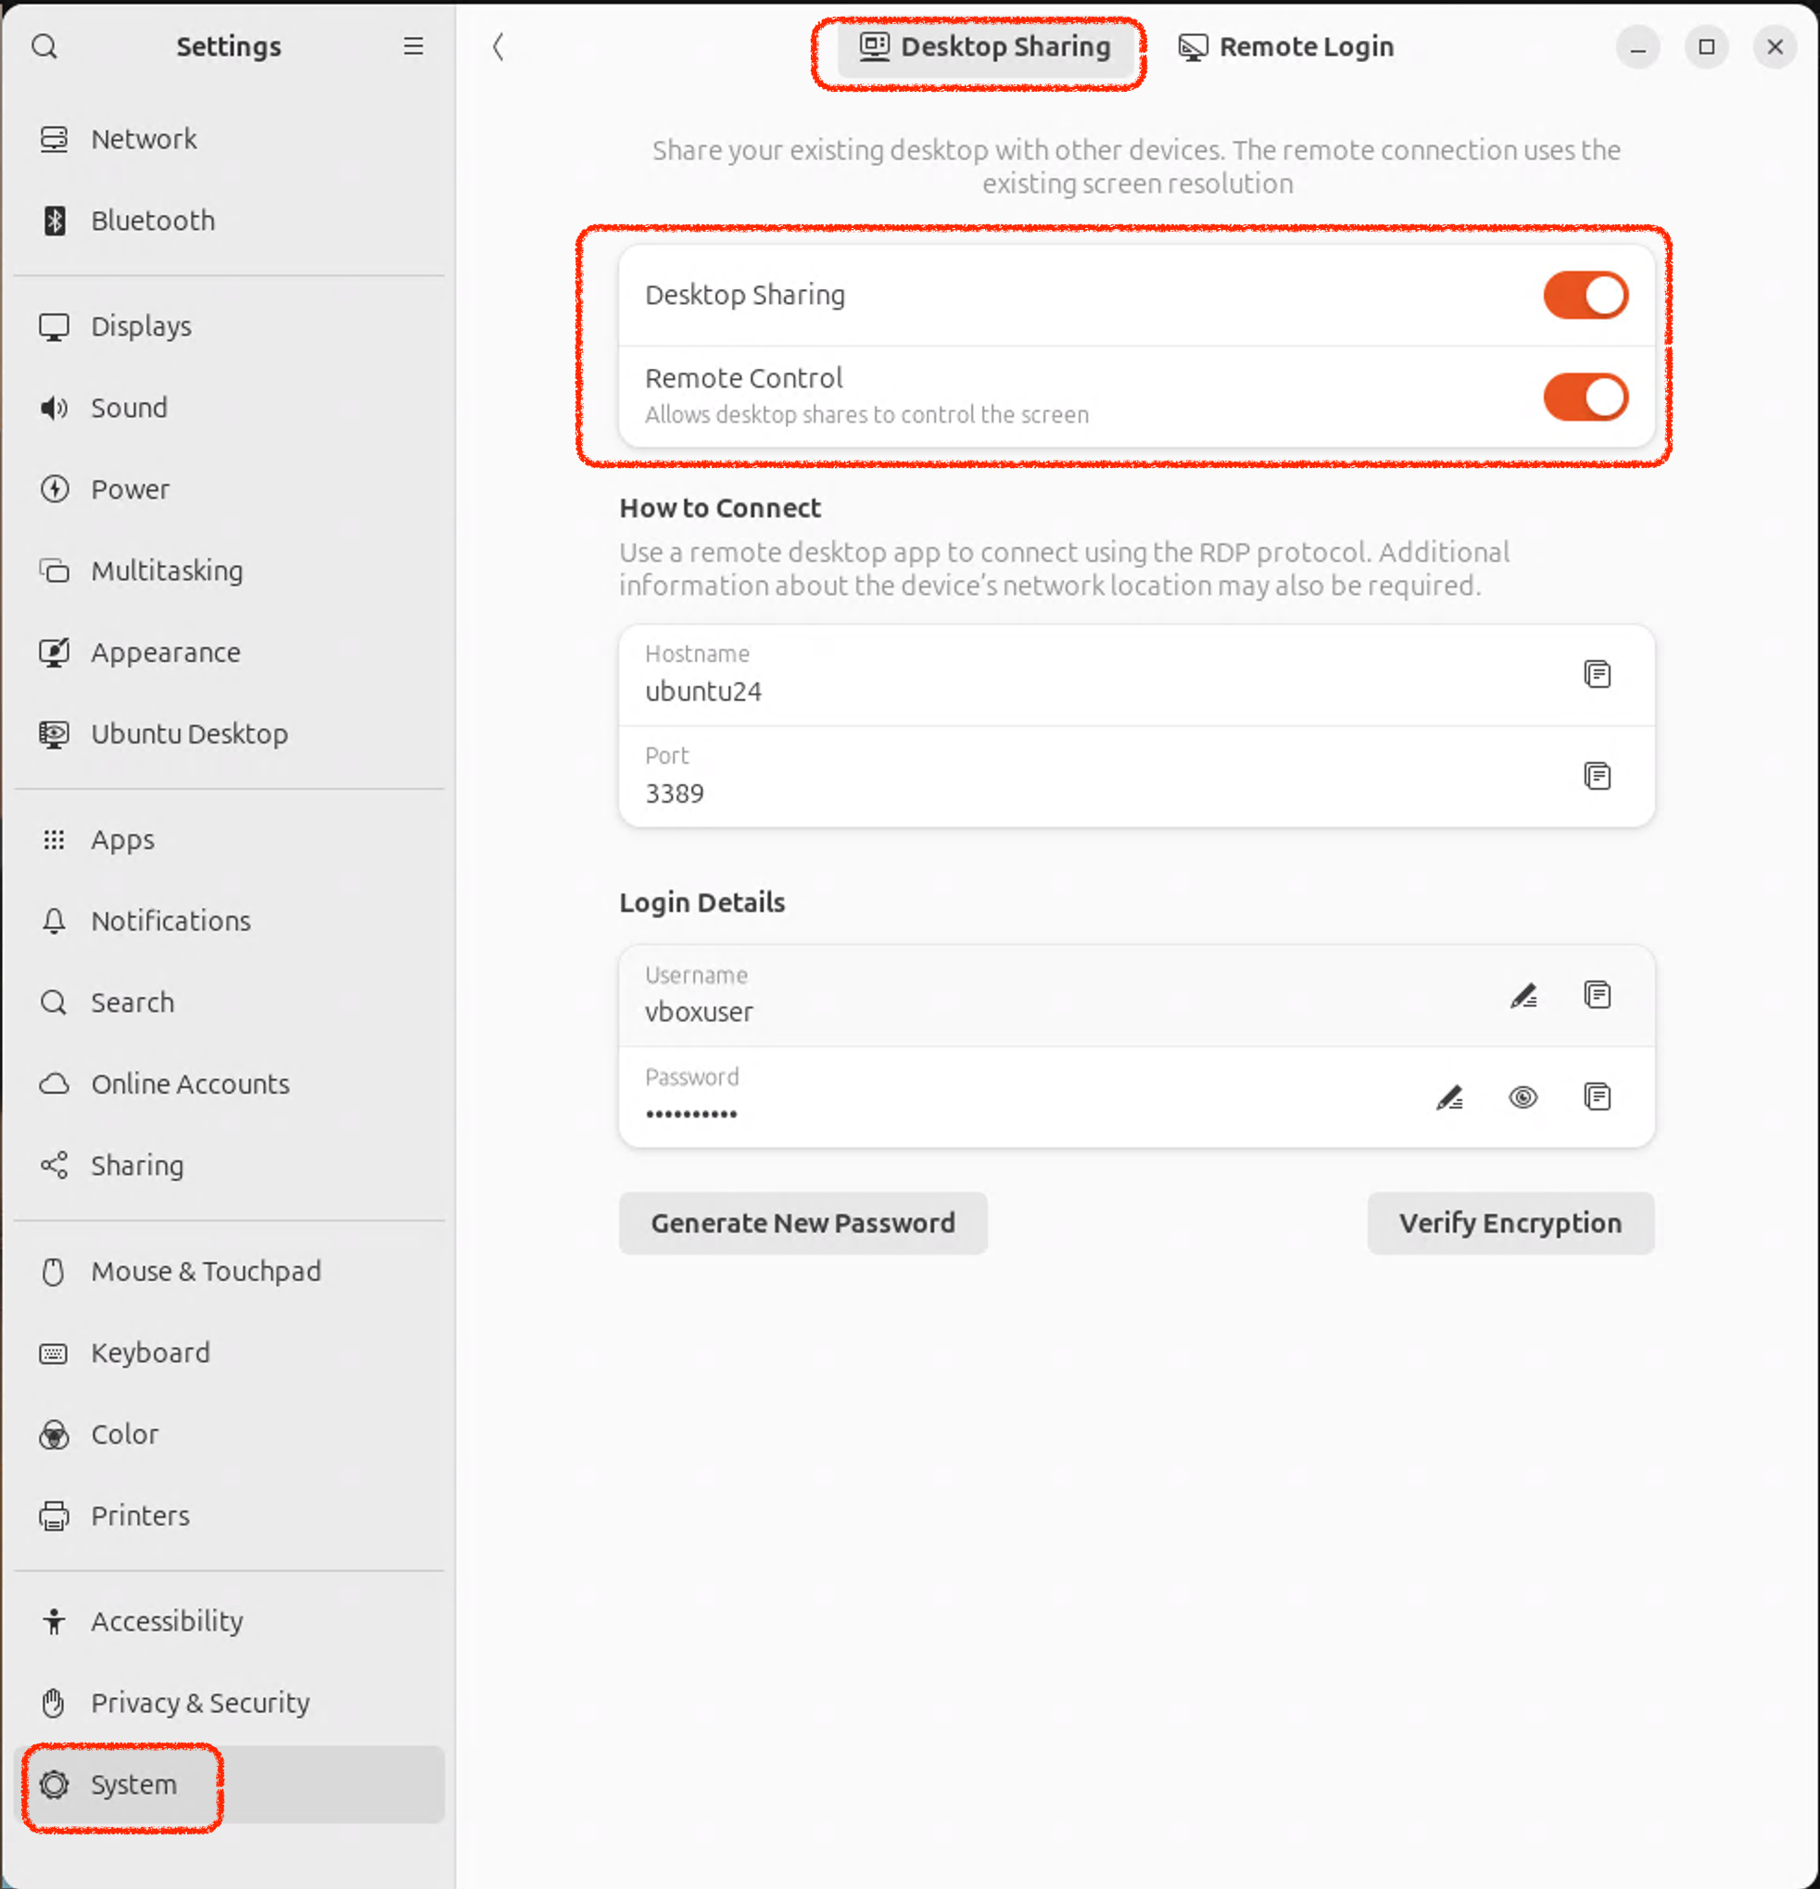
Task: Copy the Password value
Action: pos(1597,1097)
